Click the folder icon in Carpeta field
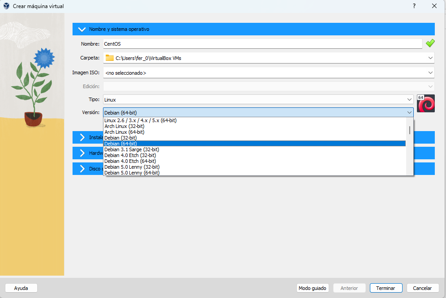The width and height of the screenshot is (446, 298). click(110, 58)
